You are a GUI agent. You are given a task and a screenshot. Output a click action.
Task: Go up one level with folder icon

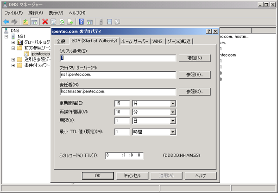coord(25,22)
